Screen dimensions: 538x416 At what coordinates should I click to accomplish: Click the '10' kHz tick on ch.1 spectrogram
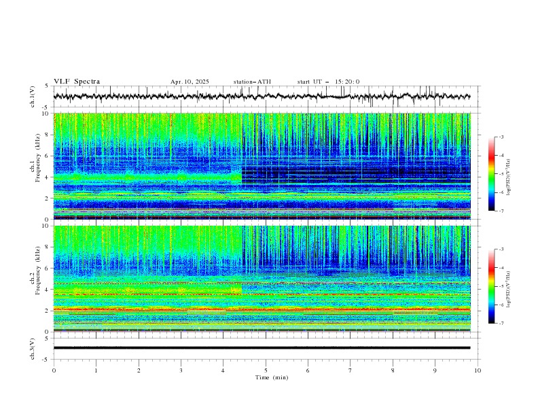[47, 114]
